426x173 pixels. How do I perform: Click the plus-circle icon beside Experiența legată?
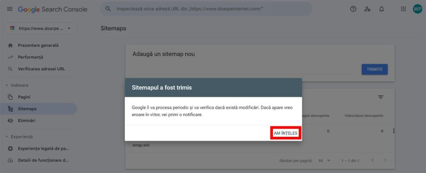[10, 148]
